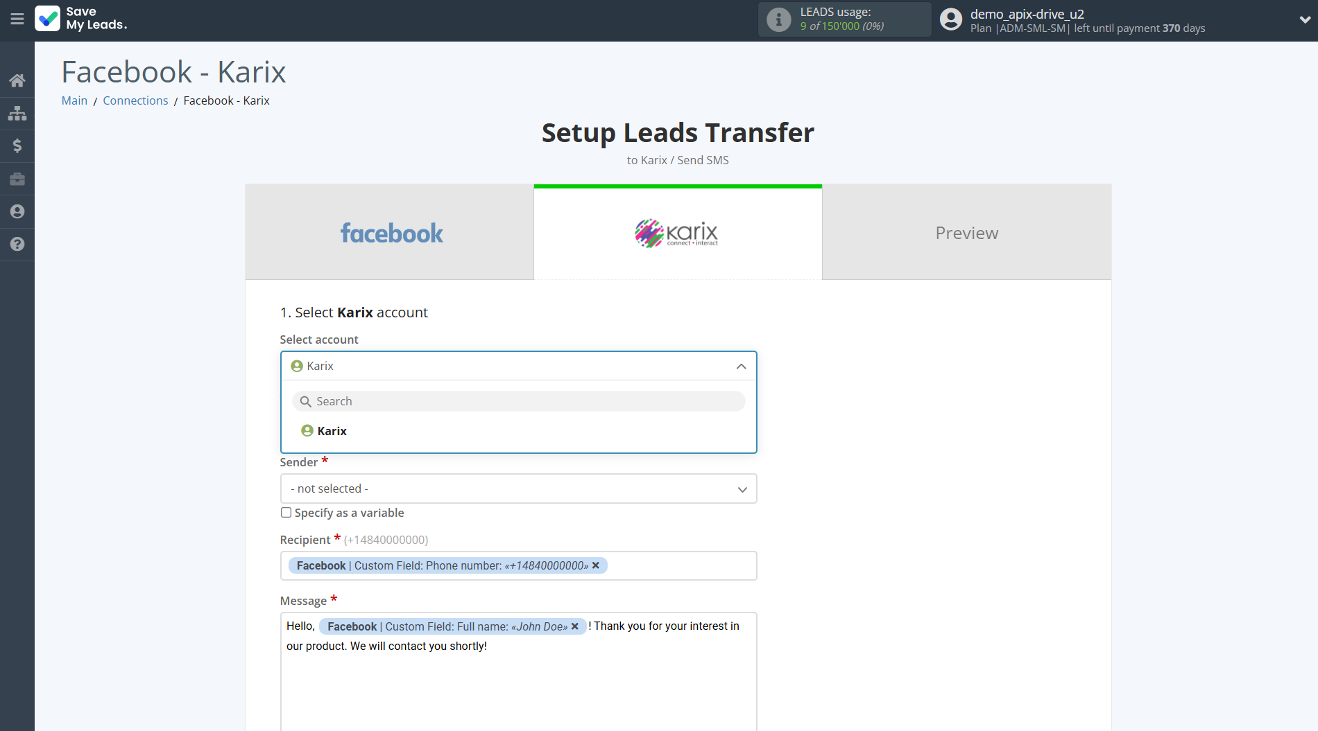Enable the Specify as a variable checkbox
Viewport: 1318px width, 731px height.
point(286,512)
